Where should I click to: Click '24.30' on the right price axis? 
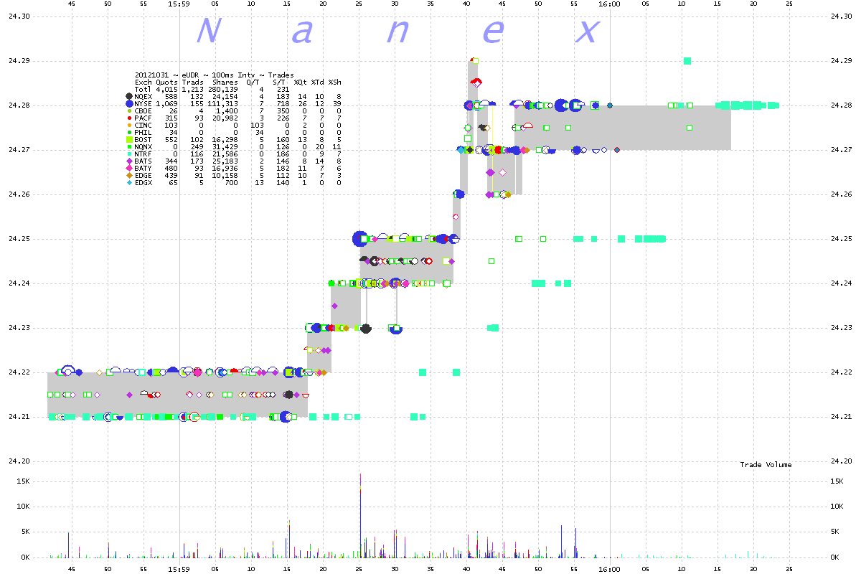point(842,17)
